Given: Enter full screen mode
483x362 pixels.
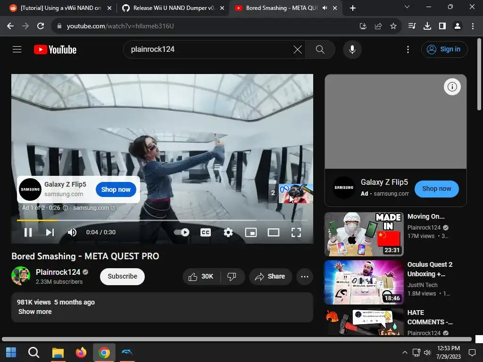Looking at the screenshot, I should (296, 232).
